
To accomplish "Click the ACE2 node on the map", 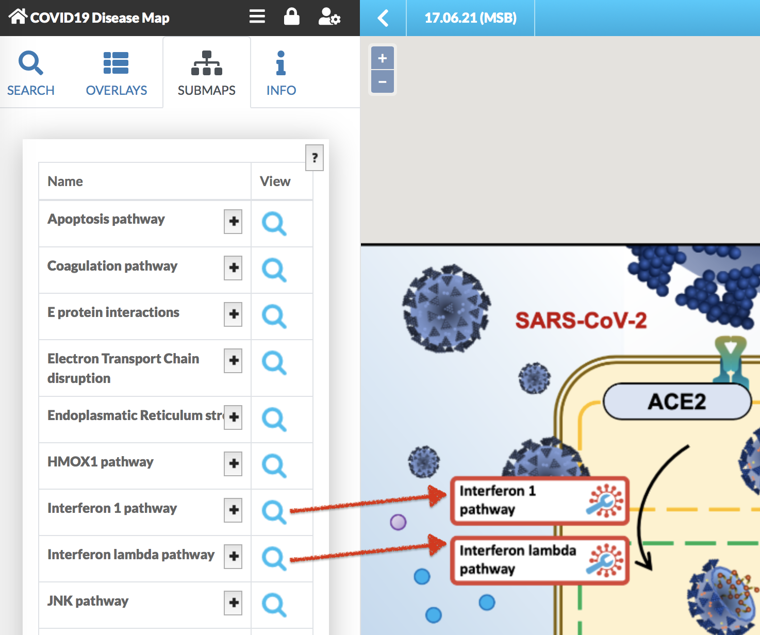I will point(676,402).
